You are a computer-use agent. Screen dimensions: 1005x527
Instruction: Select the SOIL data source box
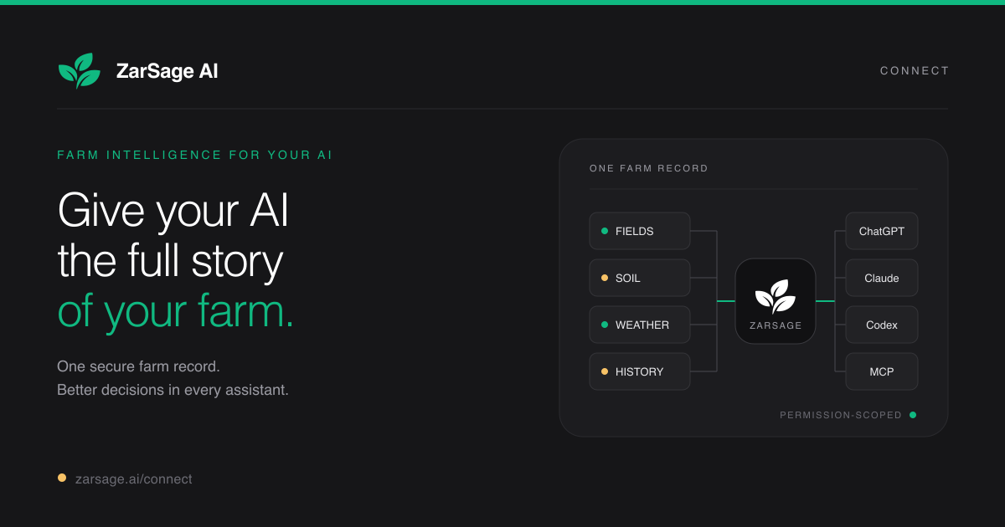click(640, 278)
